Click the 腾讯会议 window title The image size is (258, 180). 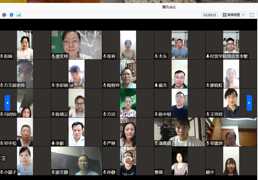pos(169,7)
